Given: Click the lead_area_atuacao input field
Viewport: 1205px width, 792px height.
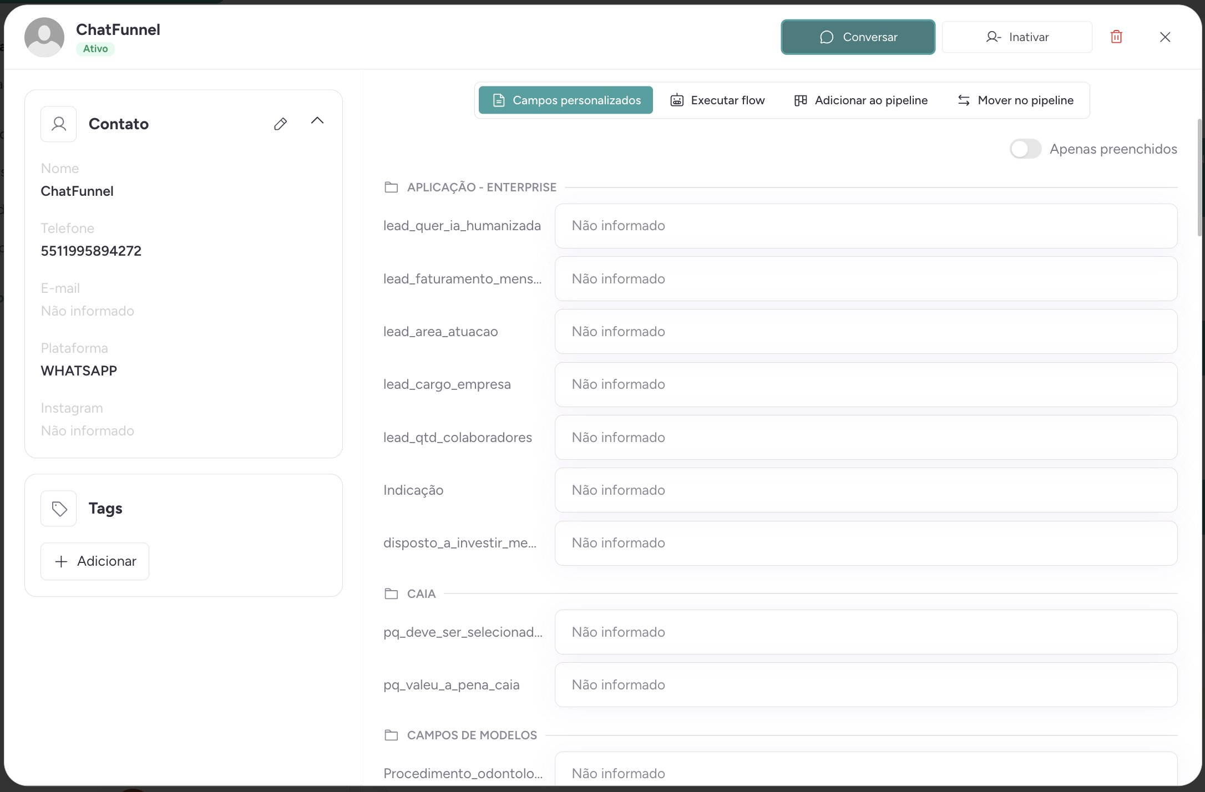Looking at the screenshot, I should pos(866,332).
